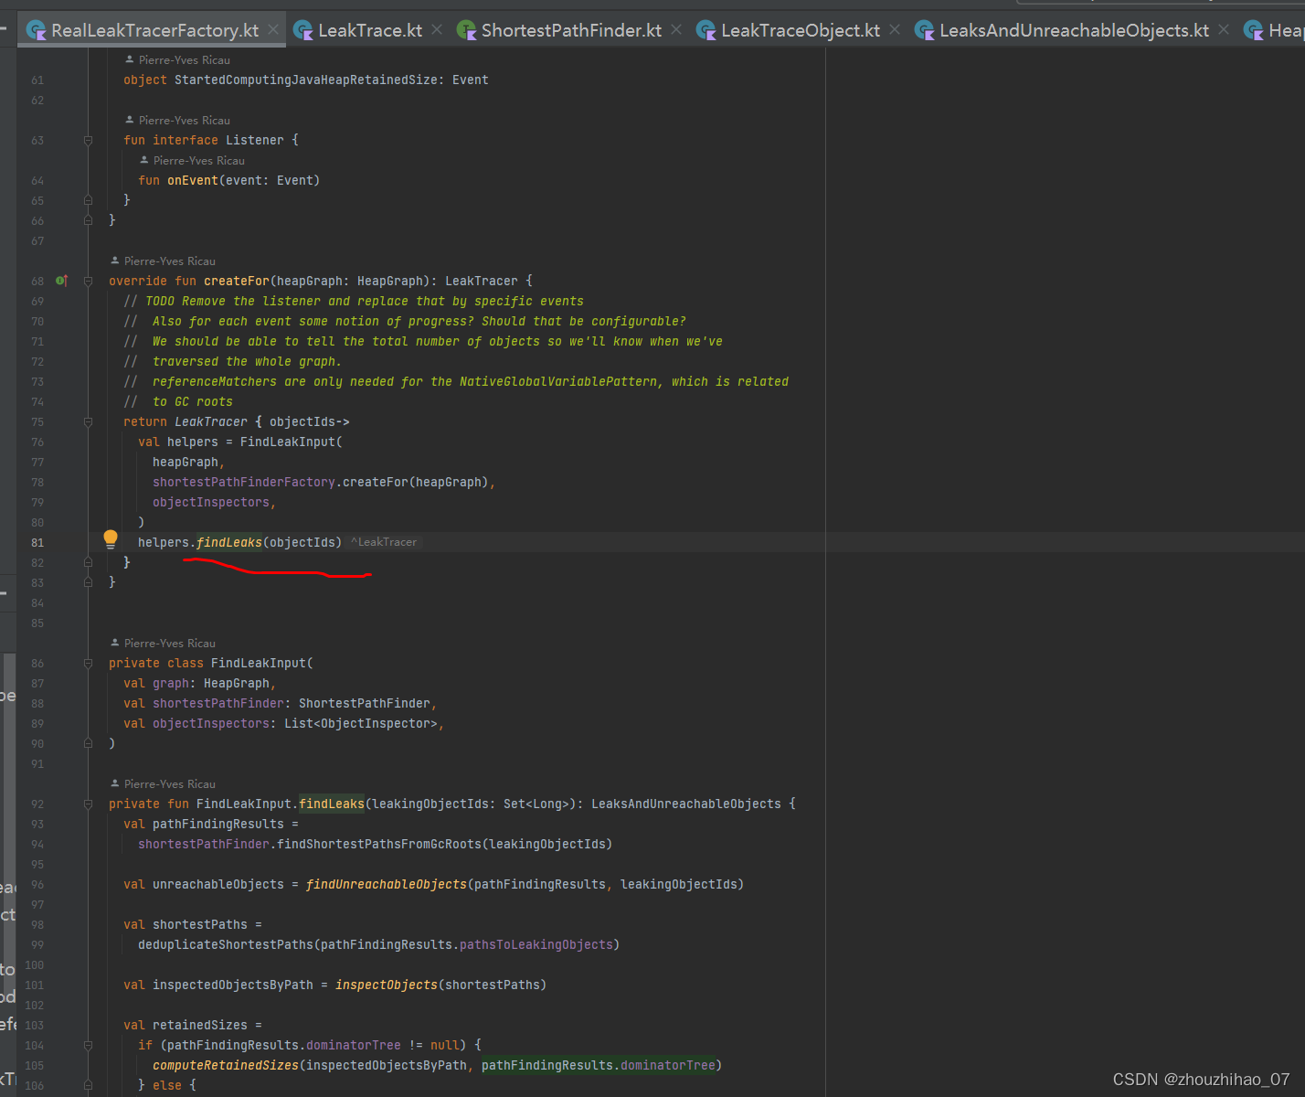Click the Kotlin file icon on LeaksAndUnreachableObjects.kt tab
This screenshot has height=1097, width=1305.
pos(925,31)
